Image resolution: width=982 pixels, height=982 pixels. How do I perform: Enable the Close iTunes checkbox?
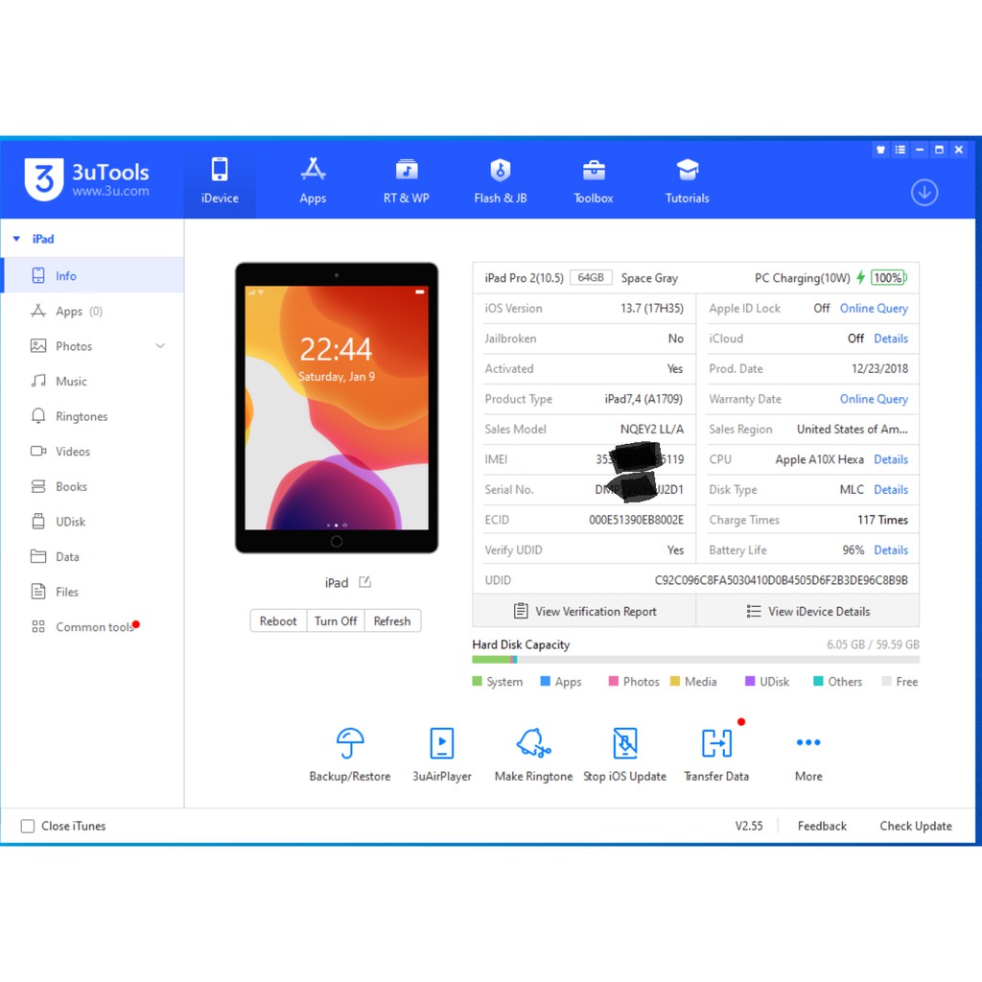(x=27, y=826)
